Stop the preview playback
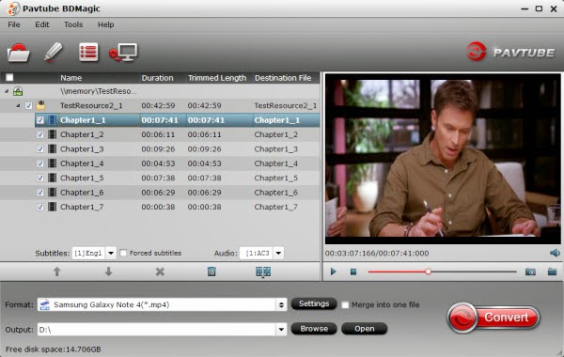The image size is (564, 357). (353, 272)
